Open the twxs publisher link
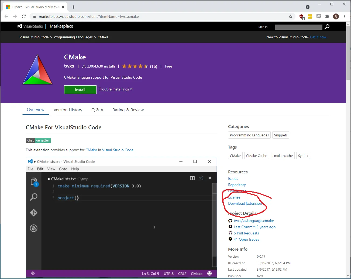 coord(69,66)
